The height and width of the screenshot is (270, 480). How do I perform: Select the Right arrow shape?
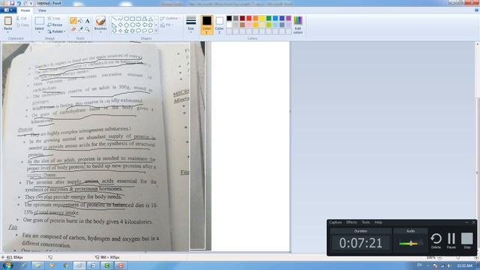pos(138,25)
